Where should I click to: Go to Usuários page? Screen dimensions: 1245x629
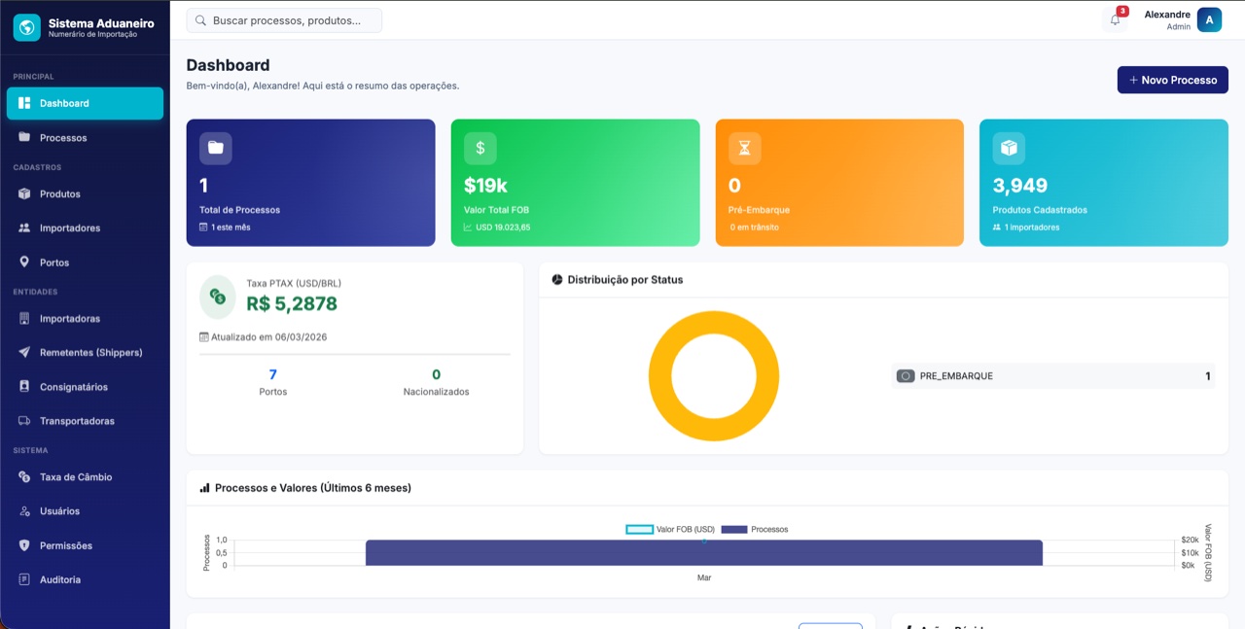tap(85, 511)
